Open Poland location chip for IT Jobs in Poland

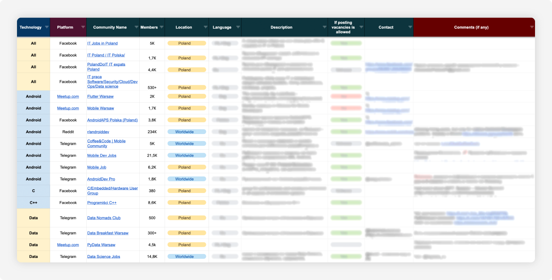187,43
